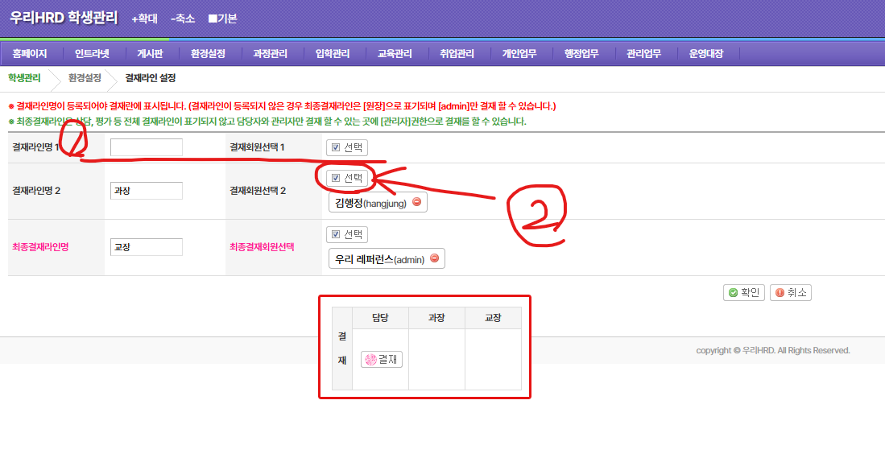
Task: Reset text size with ■기본
Action: 222,19
